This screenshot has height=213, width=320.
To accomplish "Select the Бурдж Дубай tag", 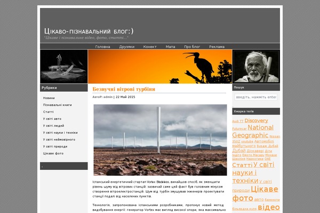I will tap(267, 146).
